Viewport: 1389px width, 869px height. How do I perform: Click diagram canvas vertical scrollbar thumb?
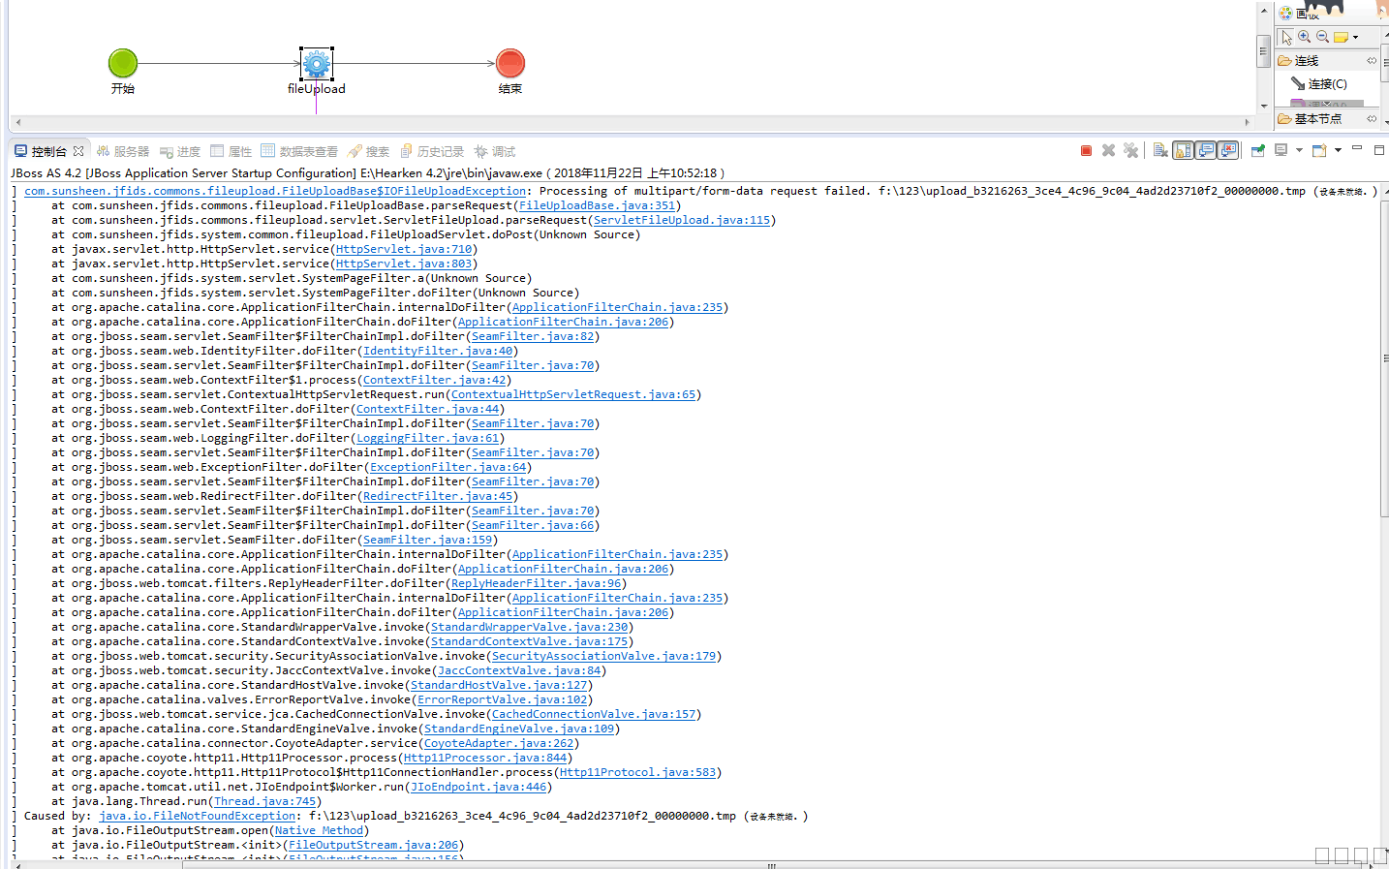pyautogui.click(x=1263, y=50)
